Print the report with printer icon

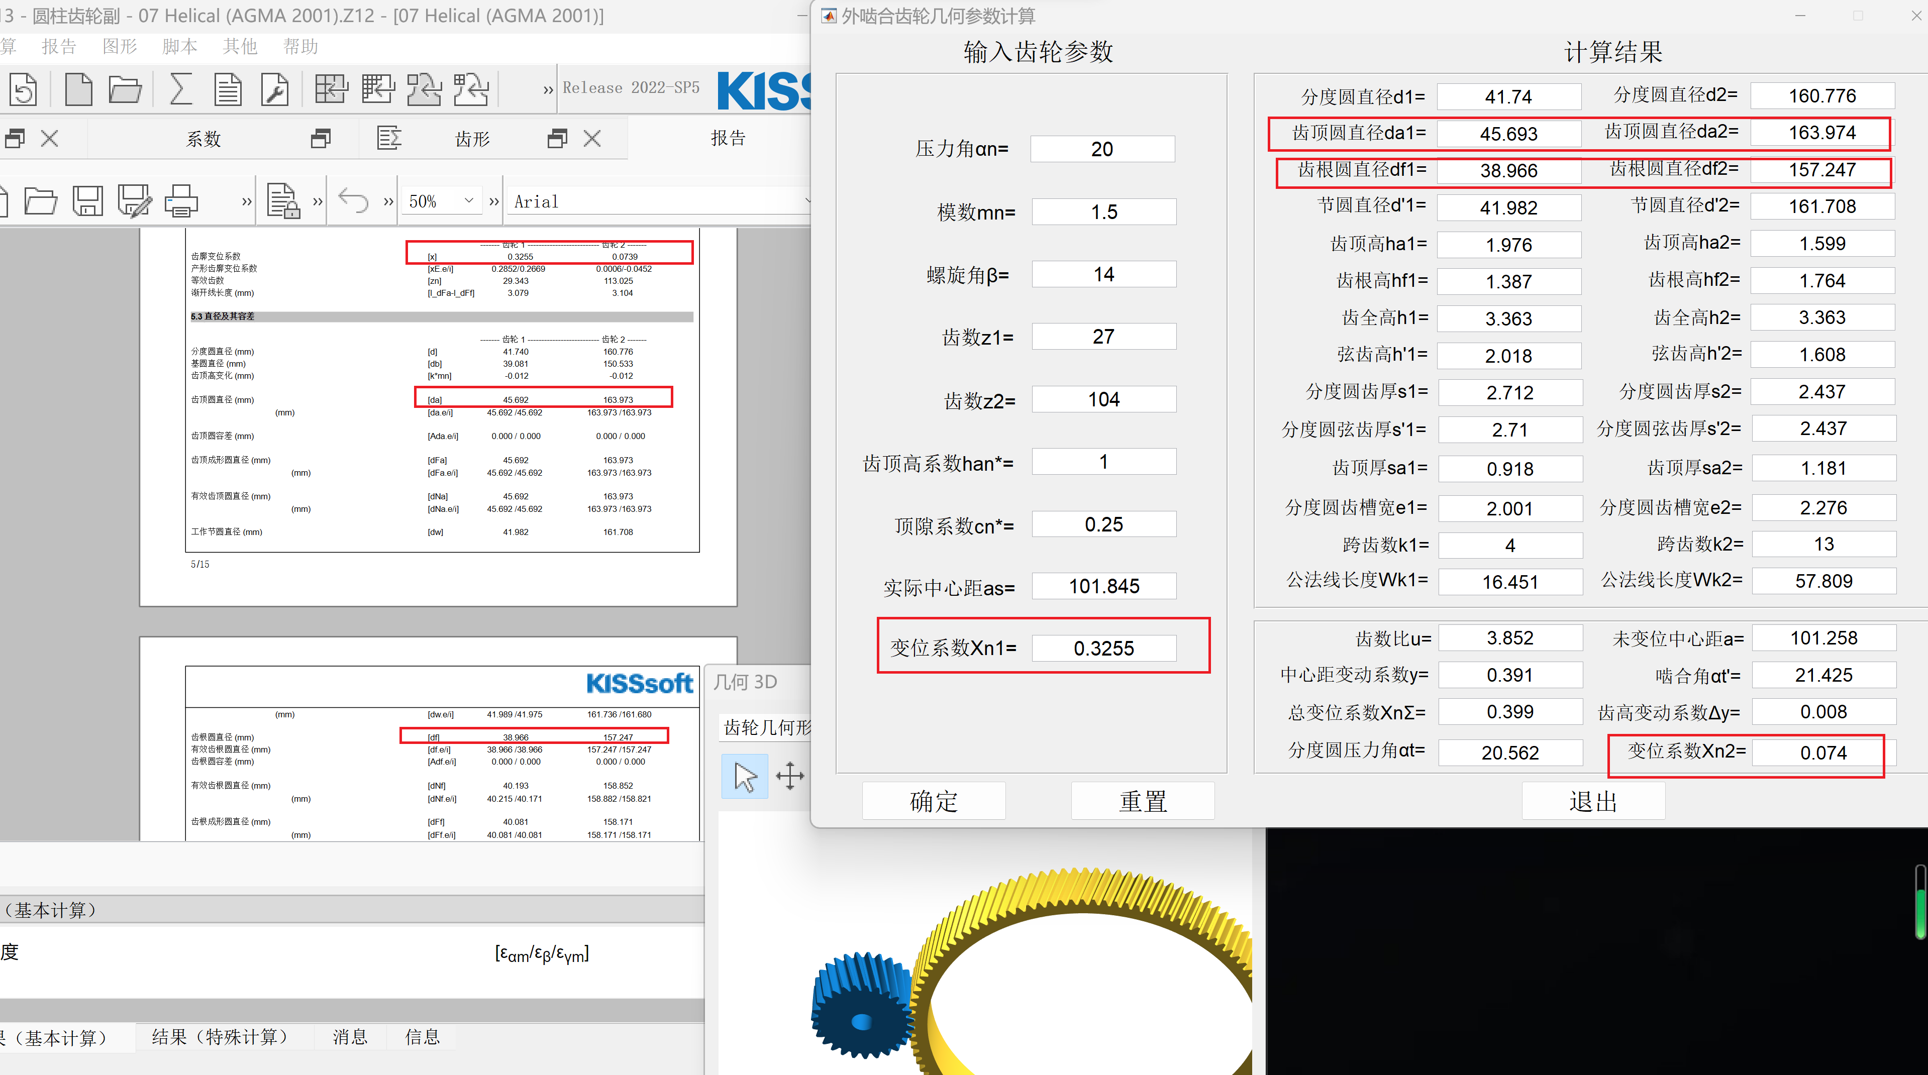pyautogui.click(x=181, y=201)
